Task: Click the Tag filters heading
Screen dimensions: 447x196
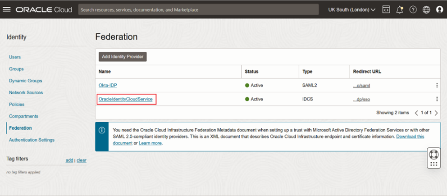Action: coord(17,159)
